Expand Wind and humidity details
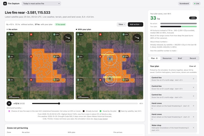This screenshot has width=204, height=136. (14, 108)
